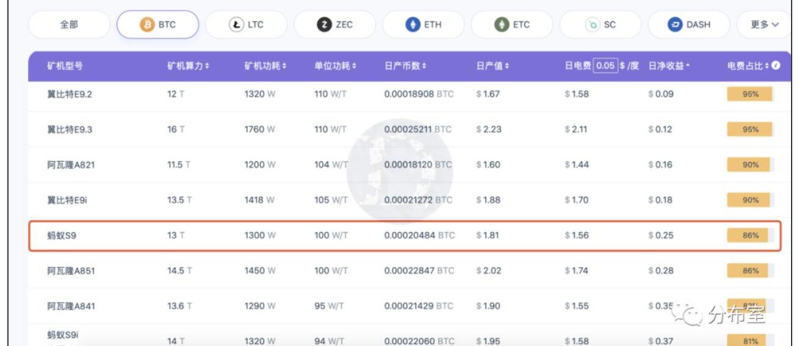Click the help icon beside 电费占比
The image size is (802, 346).
(x=776, y=66)
